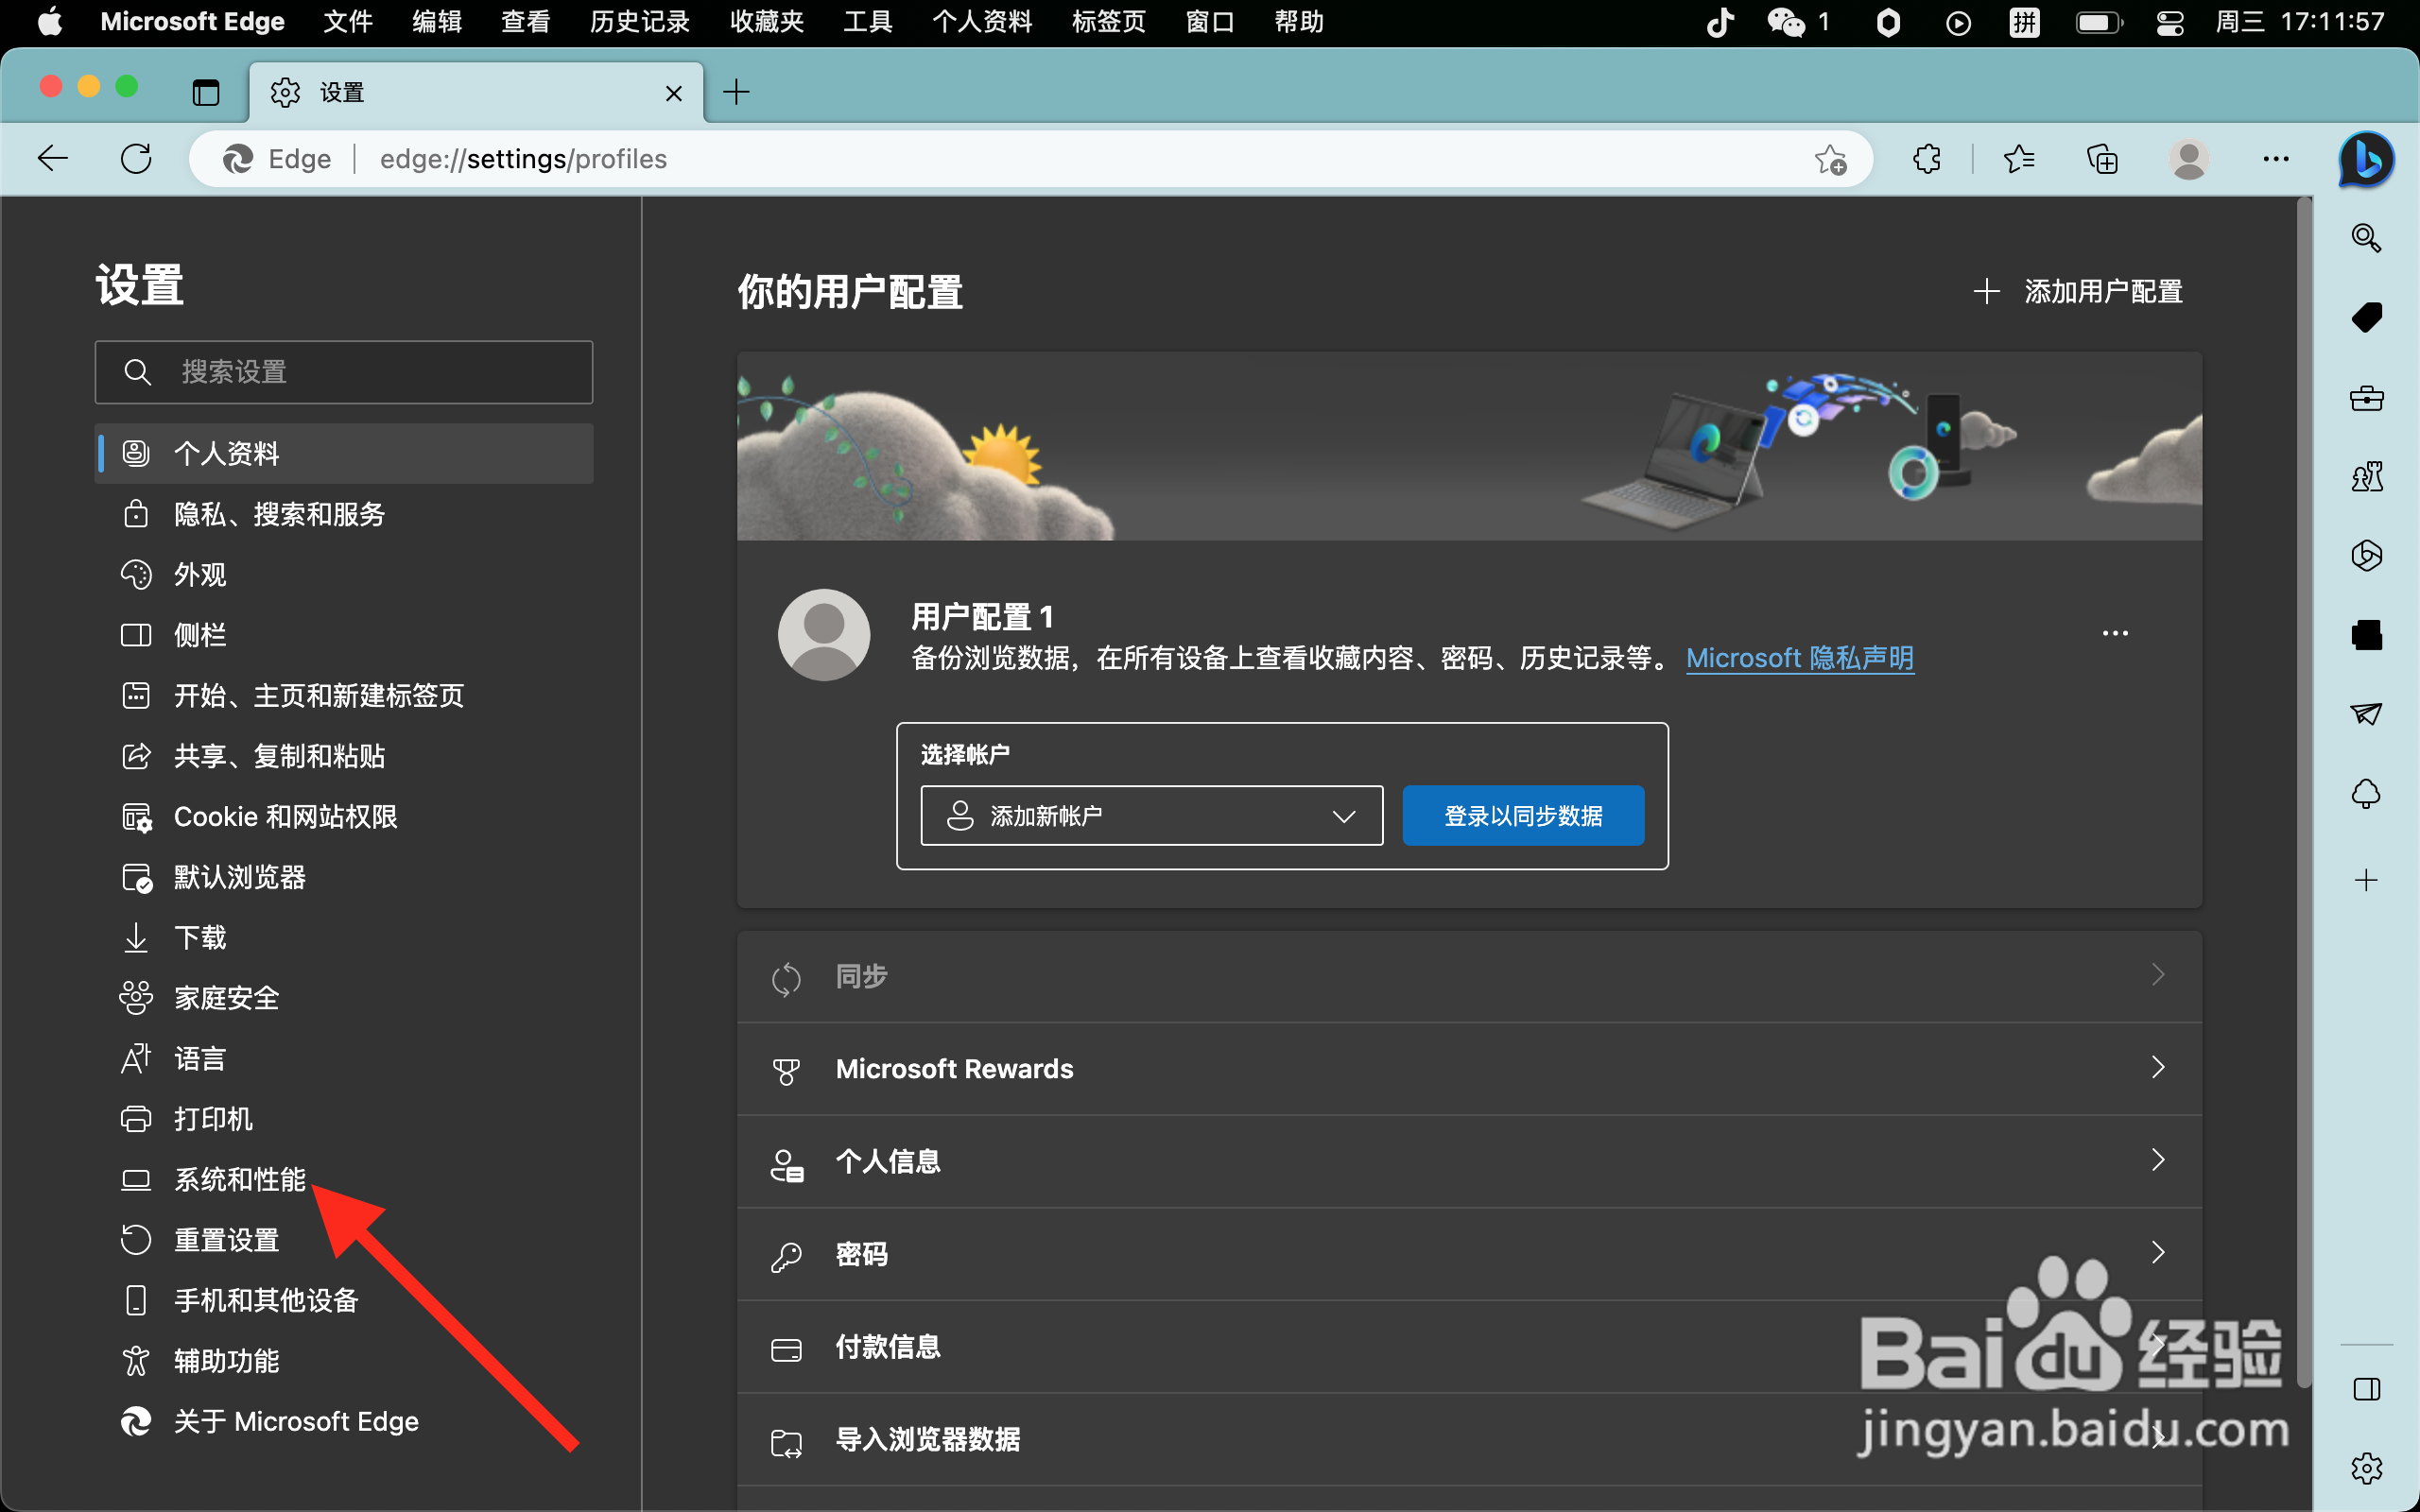Click the WeChat icon in menu bar
The width and height of the screenshot is (2420, 1512).
coord(1787,21)
